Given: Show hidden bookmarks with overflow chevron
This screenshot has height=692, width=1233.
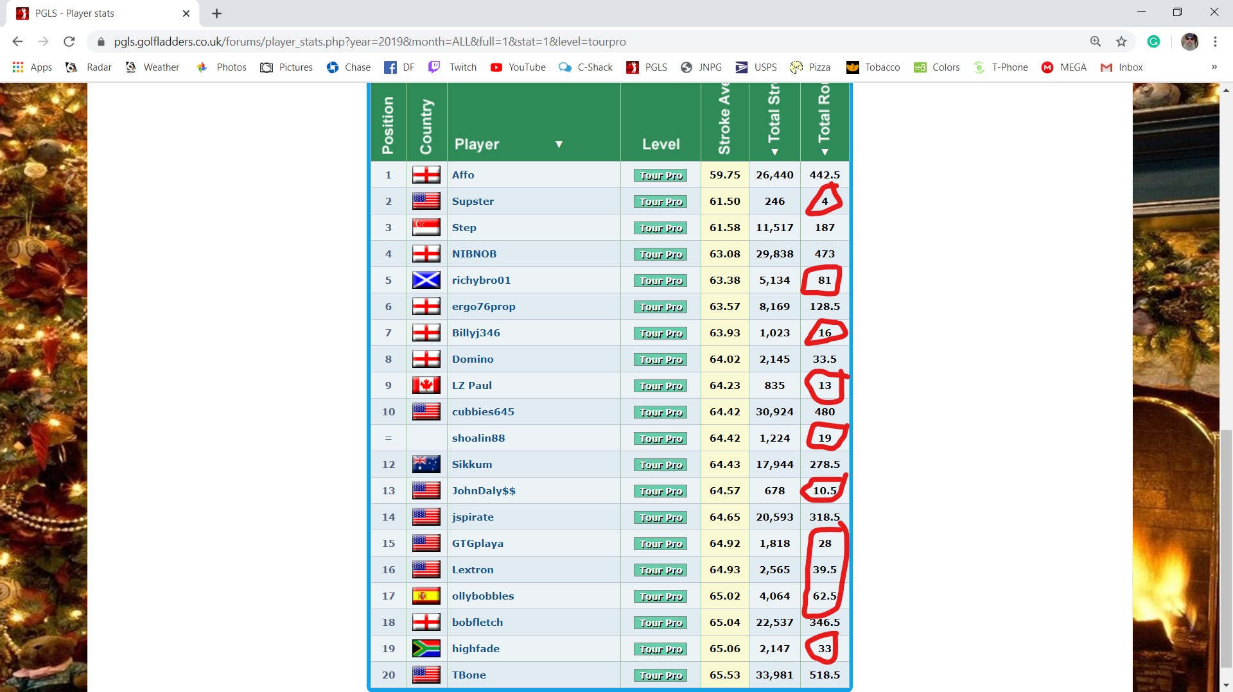Looking at the screenshot, I should [x=1214, y=67].
